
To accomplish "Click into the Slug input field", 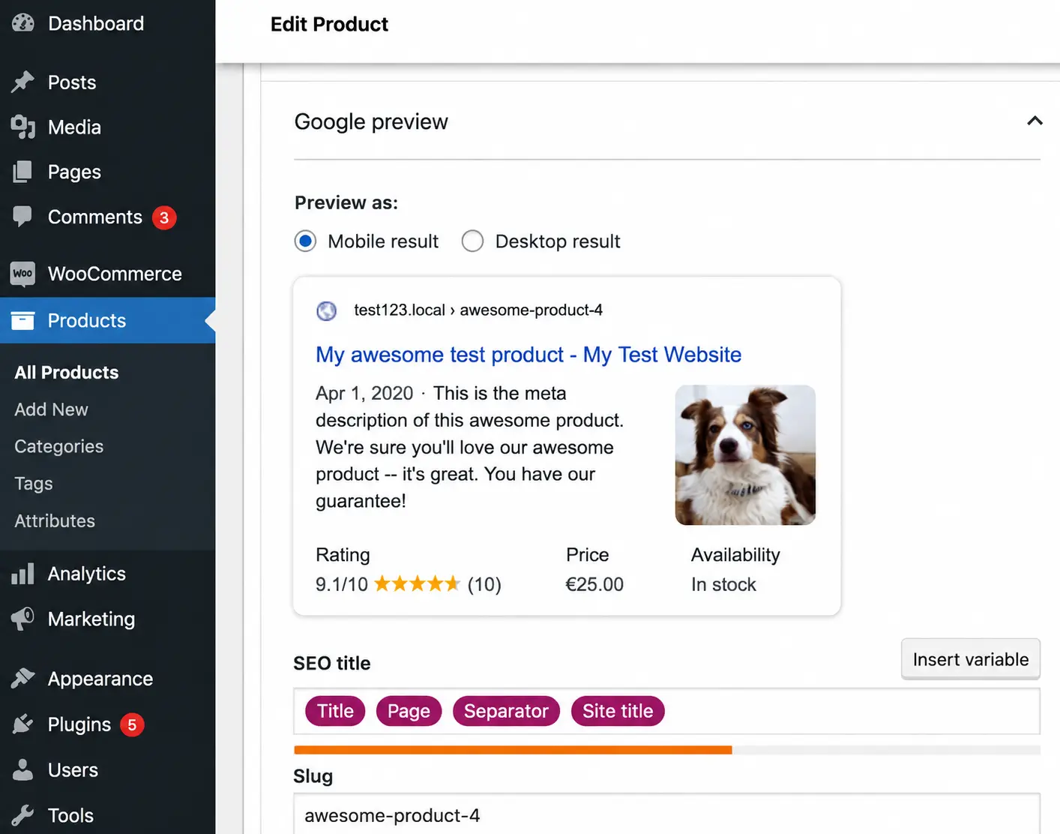I will click(x=666, y=814).
